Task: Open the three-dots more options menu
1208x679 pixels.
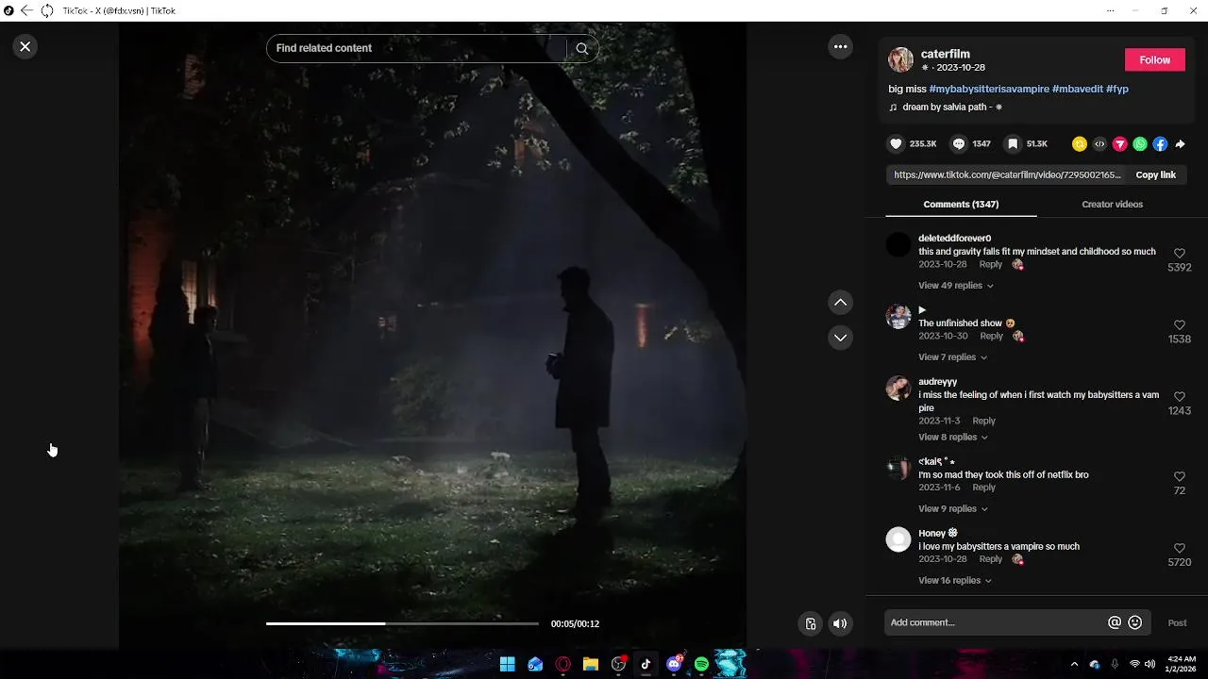Action: point(840,46)
